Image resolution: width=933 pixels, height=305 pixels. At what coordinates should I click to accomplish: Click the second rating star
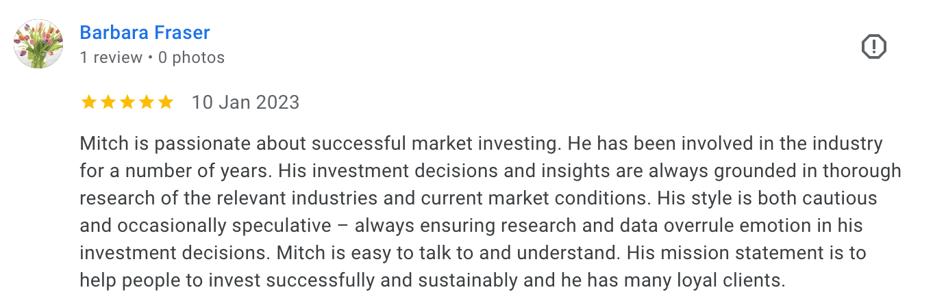(x=108, y=103)
